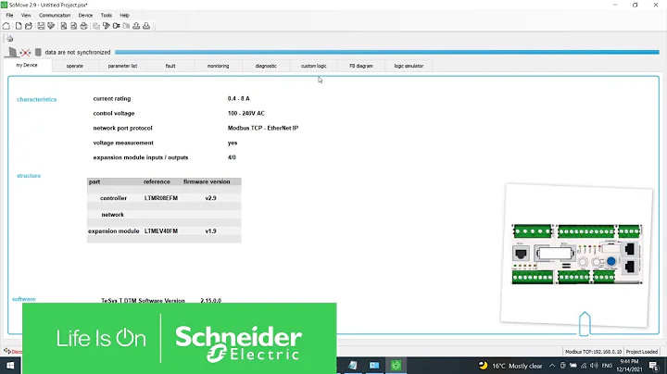
Task: Click the last tray icon at toolbar end
Action: (146, 26)
